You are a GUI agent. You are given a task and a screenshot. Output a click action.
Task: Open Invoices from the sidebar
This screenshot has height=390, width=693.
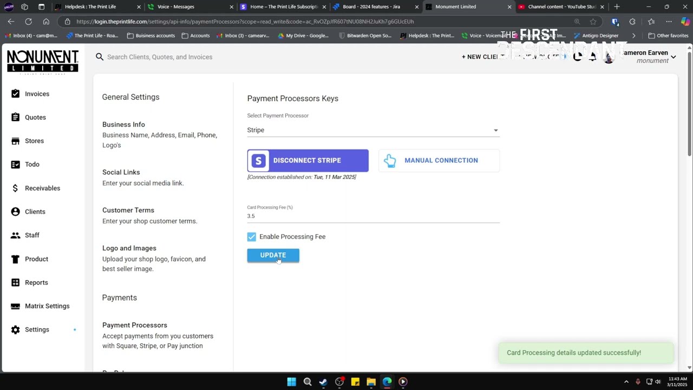coord(37,94)
